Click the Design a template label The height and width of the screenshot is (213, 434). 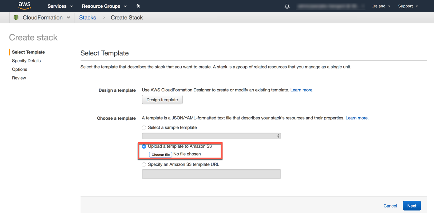[117, 90]
